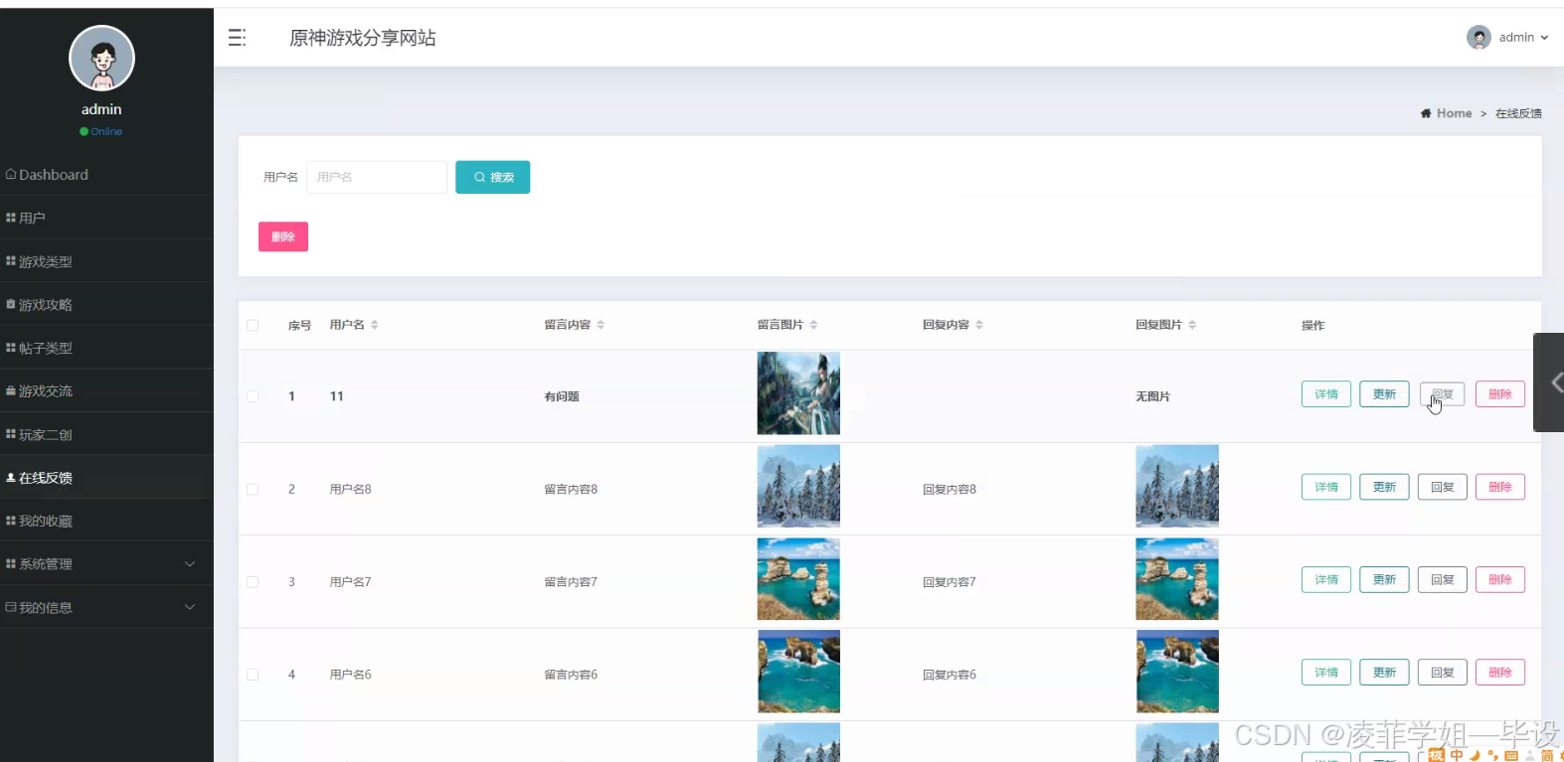Click the 留言内容7 cell text
Screen dimensions: 1564x762
point(571,582)
